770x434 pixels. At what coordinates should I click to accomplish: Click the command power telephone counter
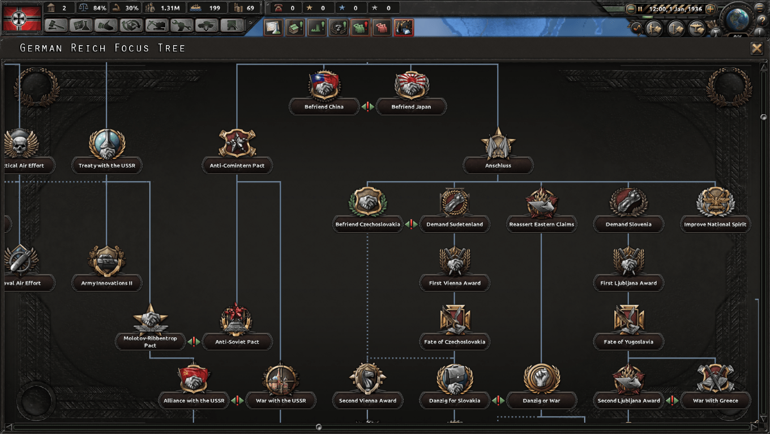(x=285, y=8)
